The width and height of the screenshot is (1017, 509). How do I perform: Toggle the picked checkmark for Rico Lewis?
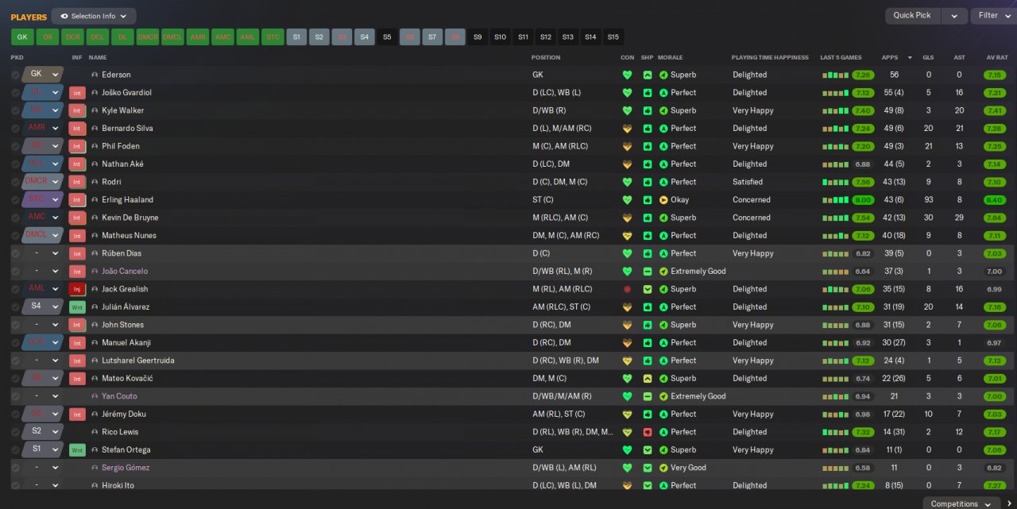[x=15, y=432]
